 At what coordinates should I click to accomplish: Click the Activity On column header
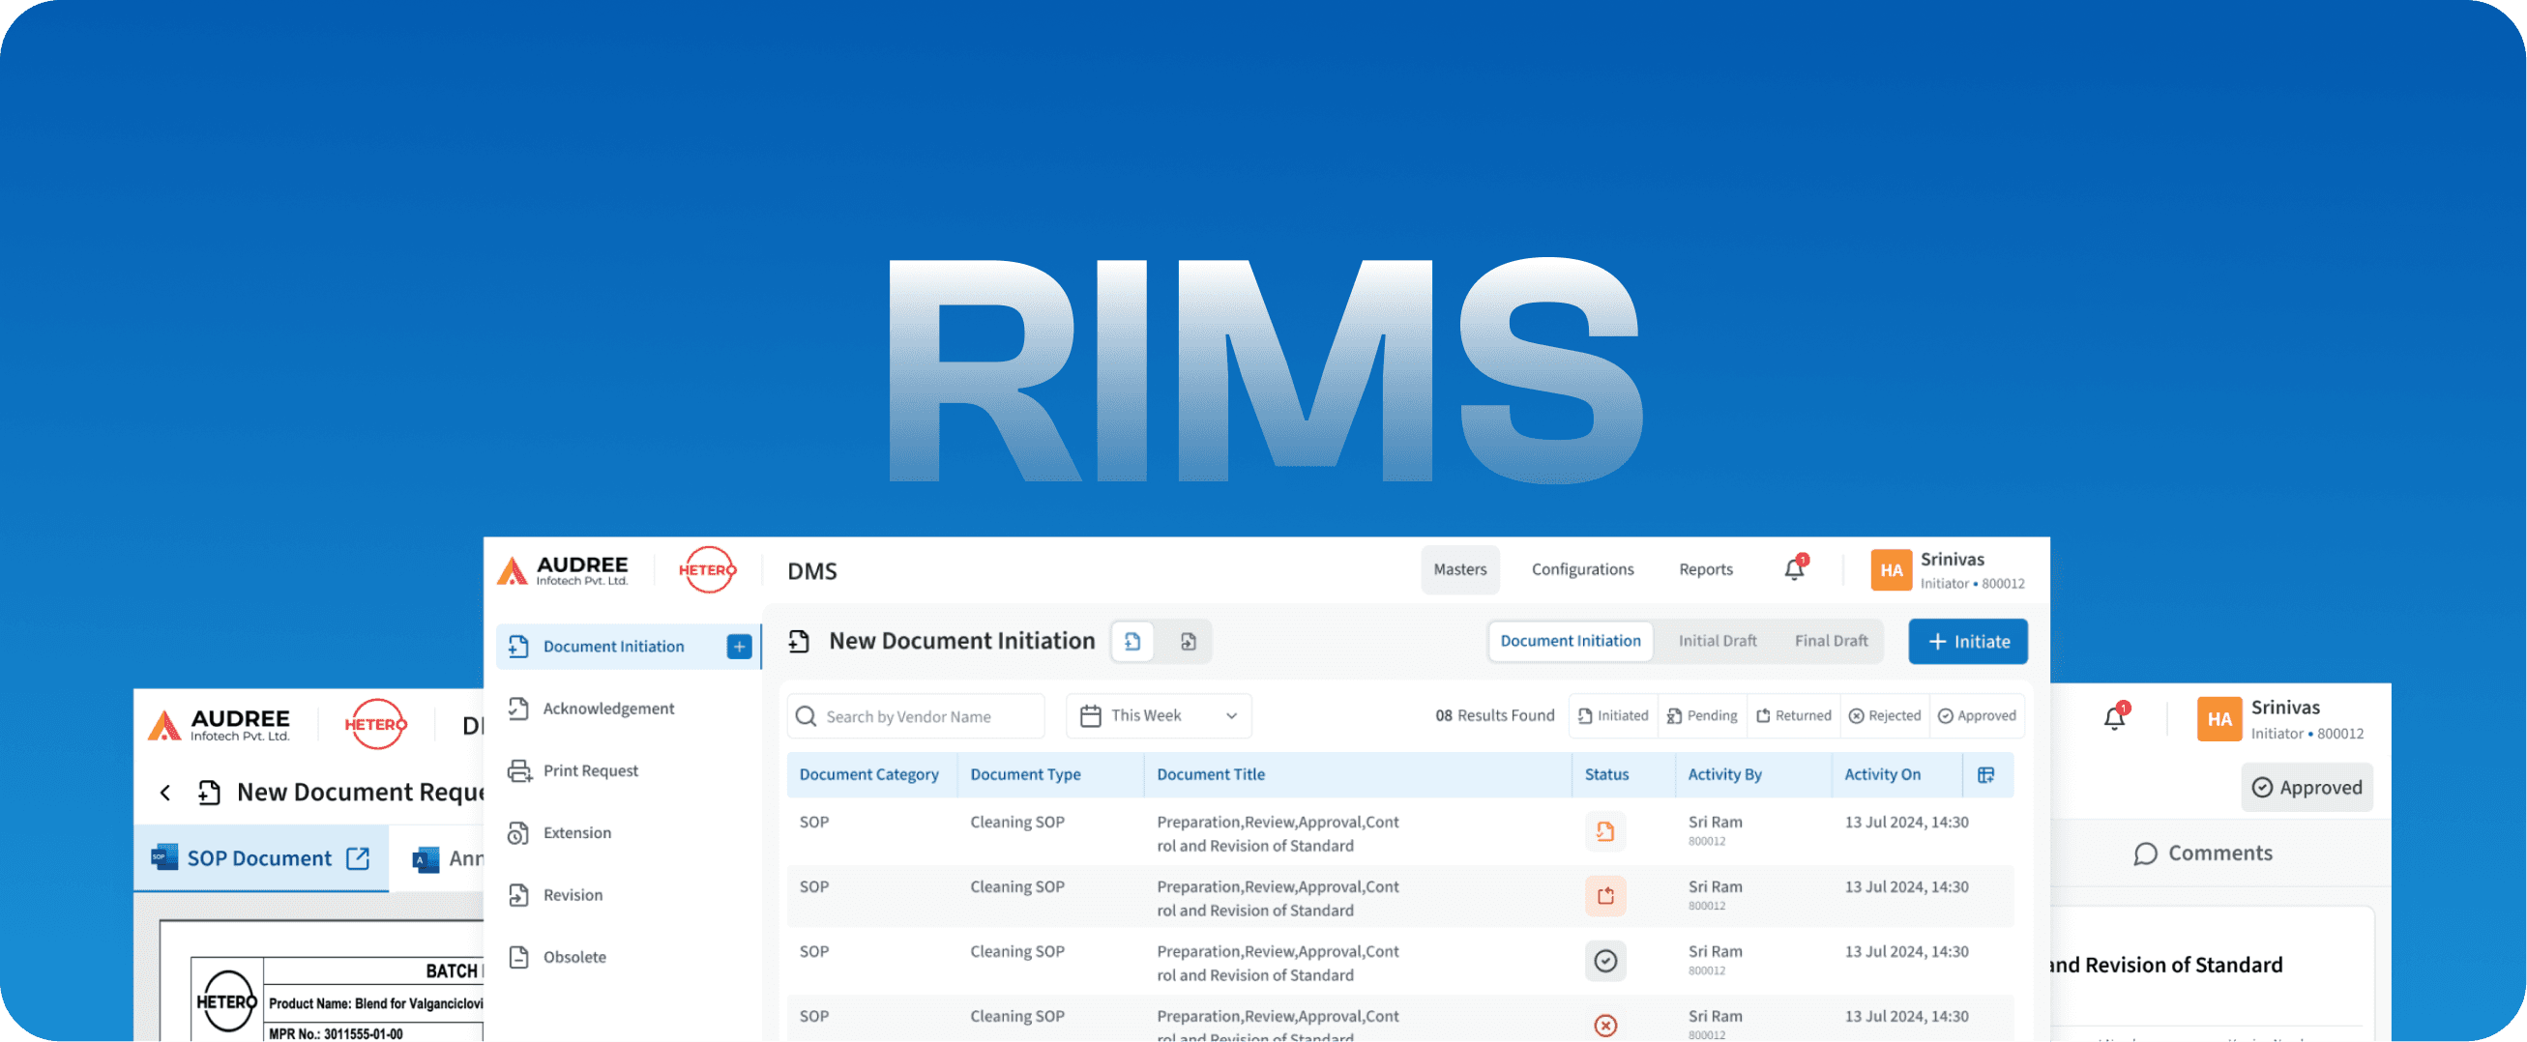tap(1883, 774)
